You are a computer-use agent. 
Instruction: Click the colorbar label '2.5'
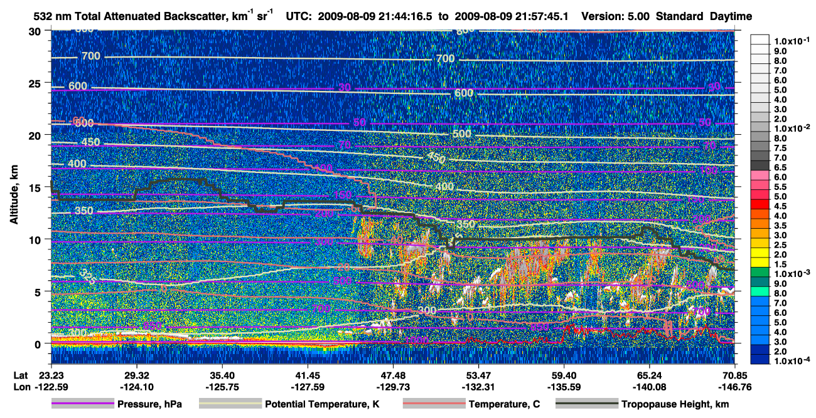point(780,244)
